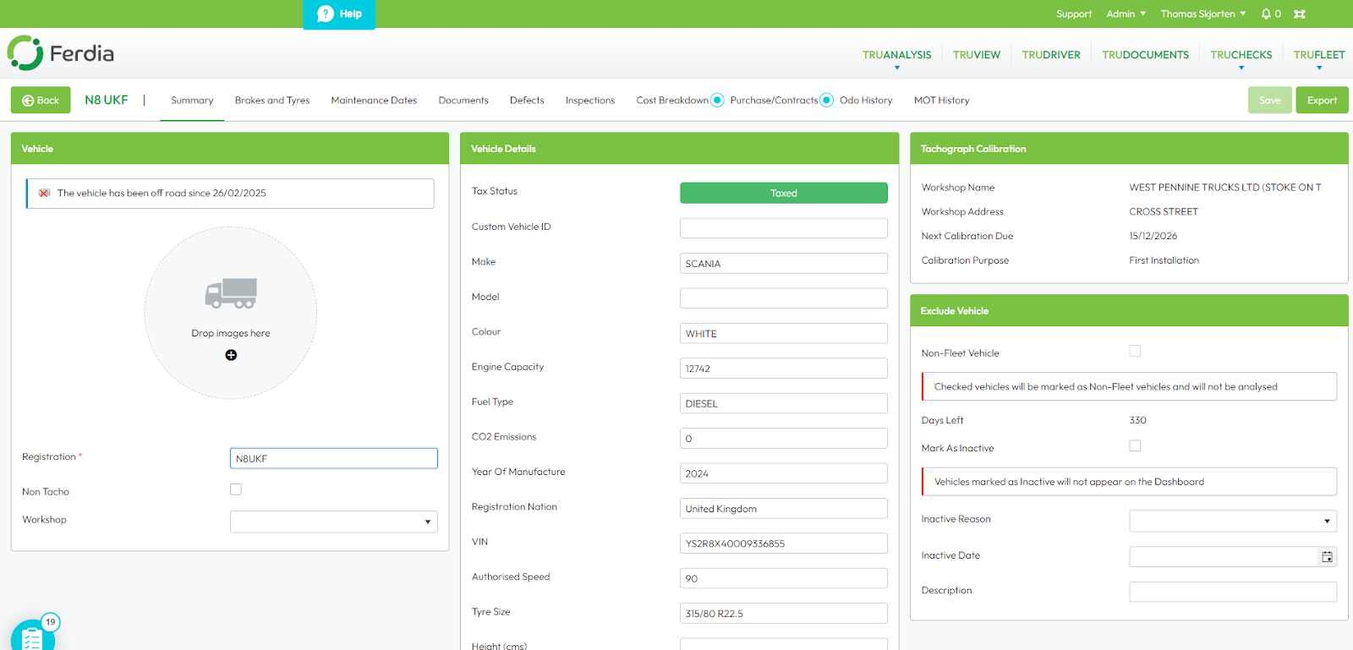The width and height of the screenshot is (1353, 650).
Task: Open the Maintenance Dates tab
Action: [374, 101]
